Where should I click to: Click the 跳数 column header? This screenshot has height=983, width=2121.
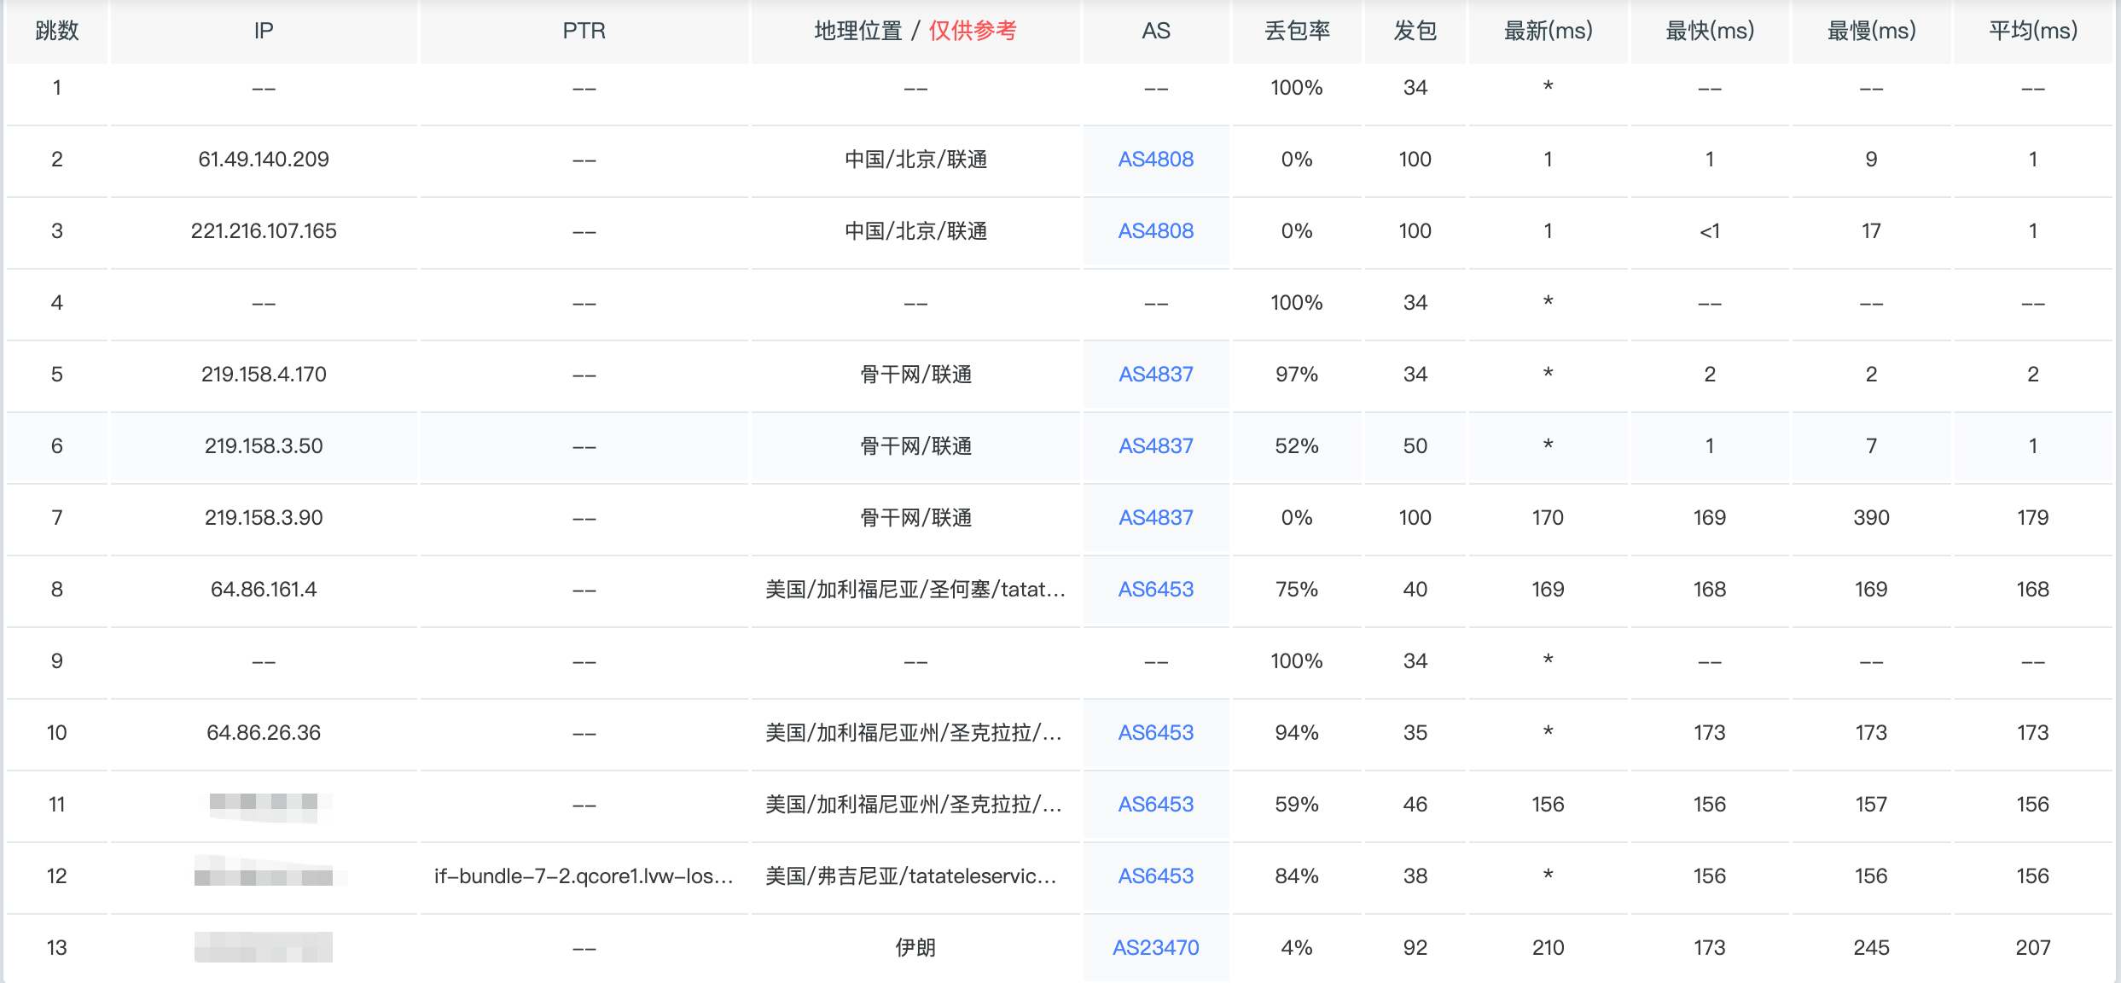(x=57, y=32)
